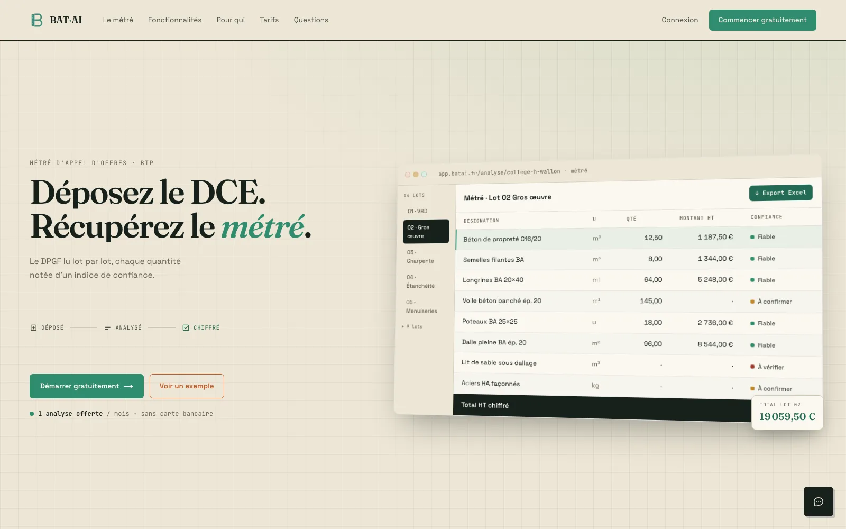
Task: Open the chat widget icon
Action: [819, 501]
